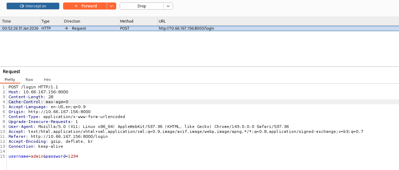
Task: Toggle the Intercept on button
Action: 33,6
